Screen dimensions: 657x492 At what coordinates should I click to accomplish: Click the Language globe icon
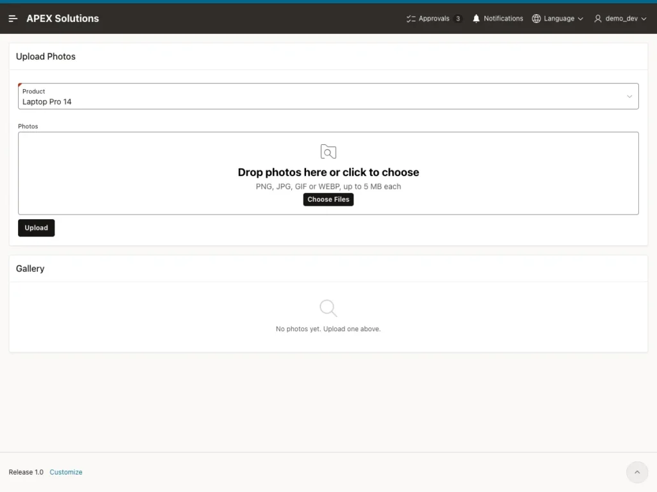536,19
